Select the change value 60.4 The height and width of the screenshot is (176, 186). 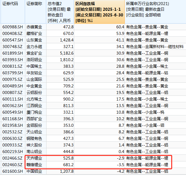pos(120,27)
